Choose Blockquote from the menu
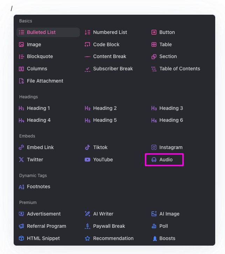Viewport: 225px width, 254px height. (x=40, y=56)
